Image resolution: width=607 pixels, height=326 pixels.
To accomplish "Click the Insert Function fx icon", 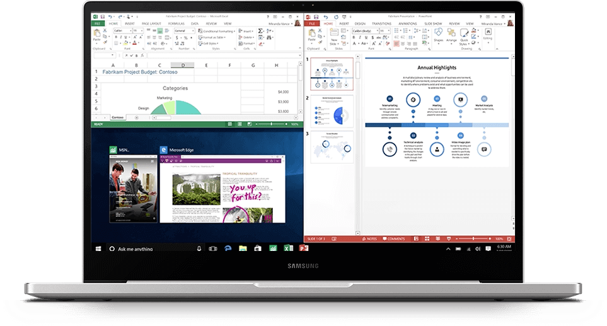I will [x=142, y=55].
